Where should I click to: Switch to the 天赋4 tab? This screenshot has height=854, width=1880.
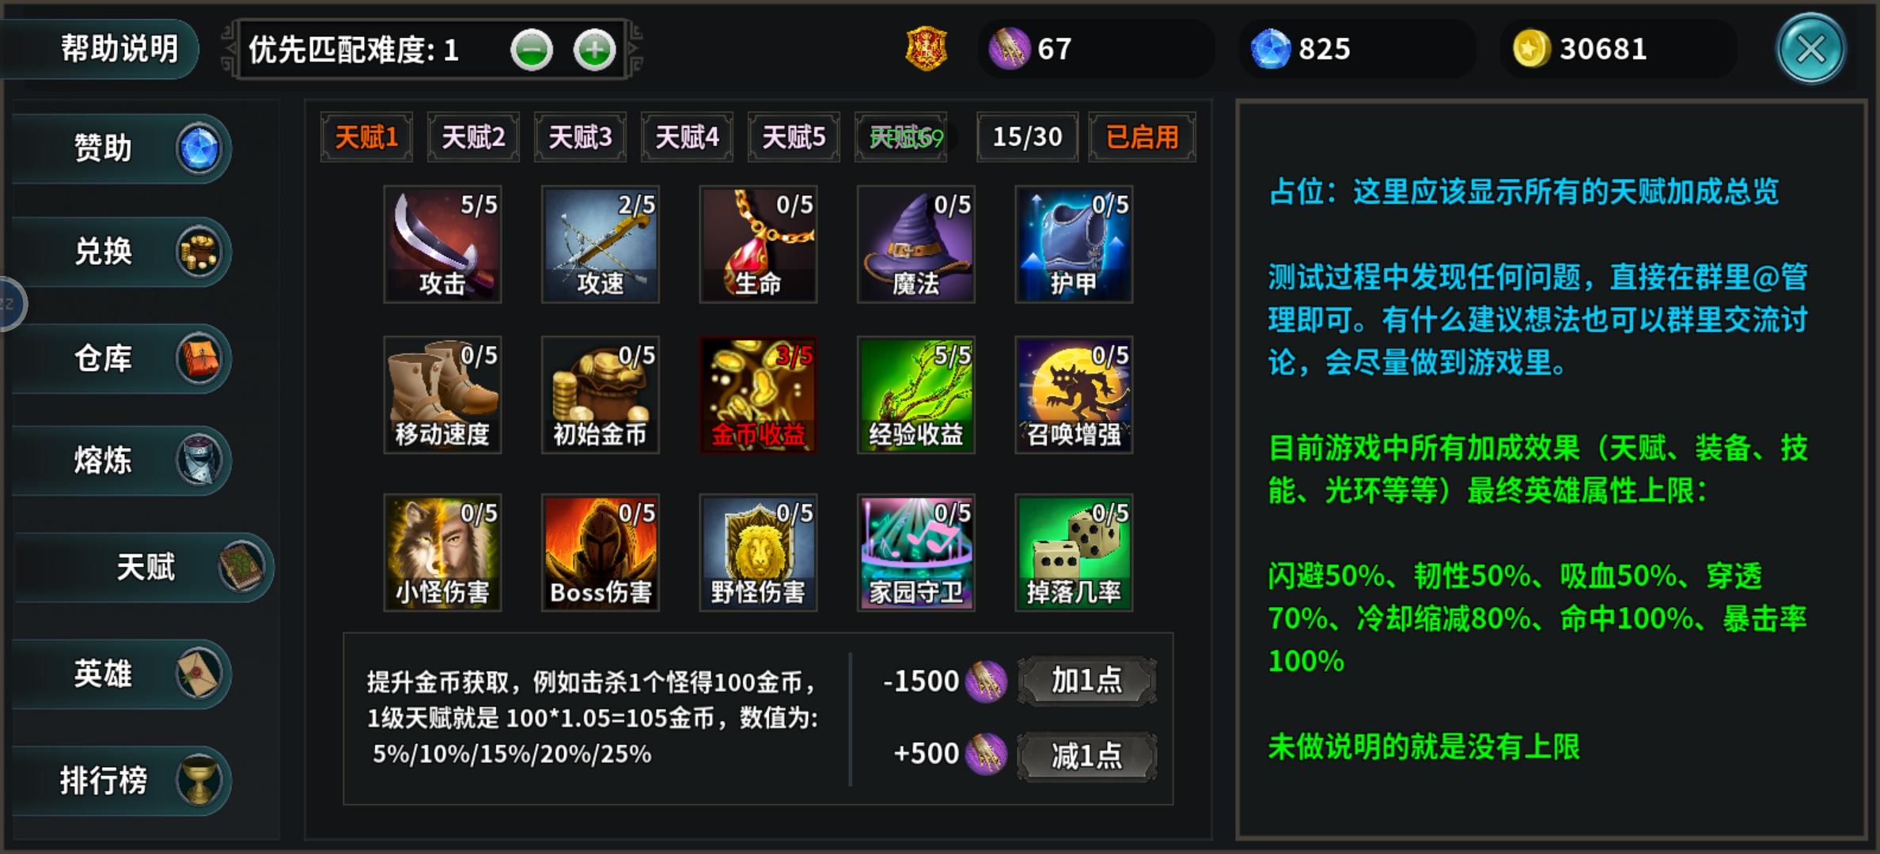coord(687,137)
